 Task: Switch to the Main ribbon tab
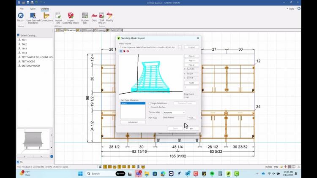pos(33,9)
